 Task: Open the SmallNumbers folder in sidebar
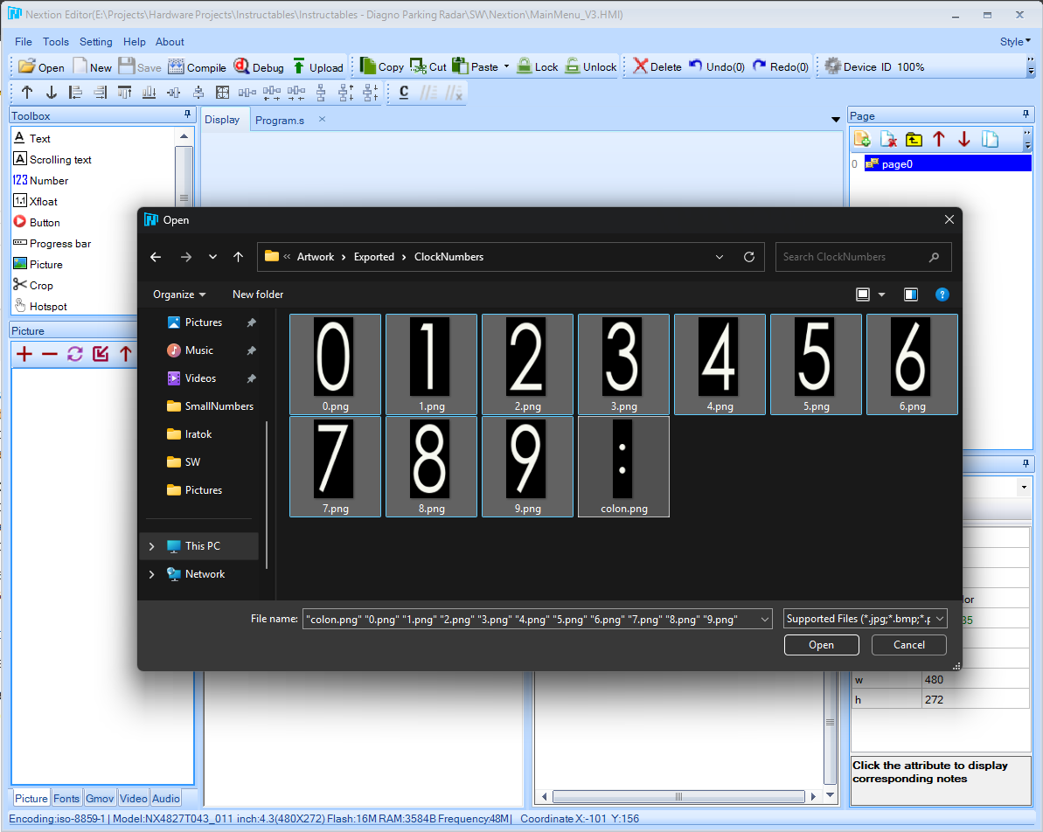pos(210,406)
